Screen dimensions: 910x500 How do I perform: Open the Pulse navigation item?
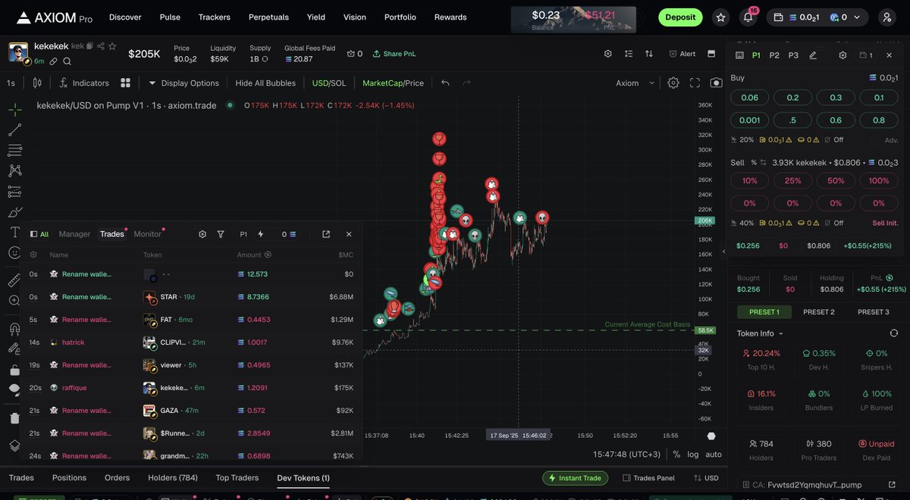(x=170, y=17)
